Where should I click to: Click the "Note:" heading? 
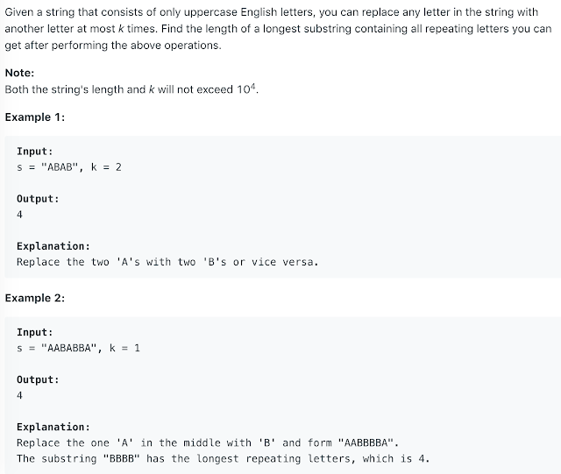(20, 74)
